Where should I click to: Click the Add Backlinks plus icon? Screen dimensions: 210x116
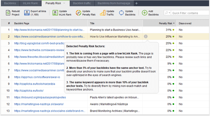[x=145, y=13]
